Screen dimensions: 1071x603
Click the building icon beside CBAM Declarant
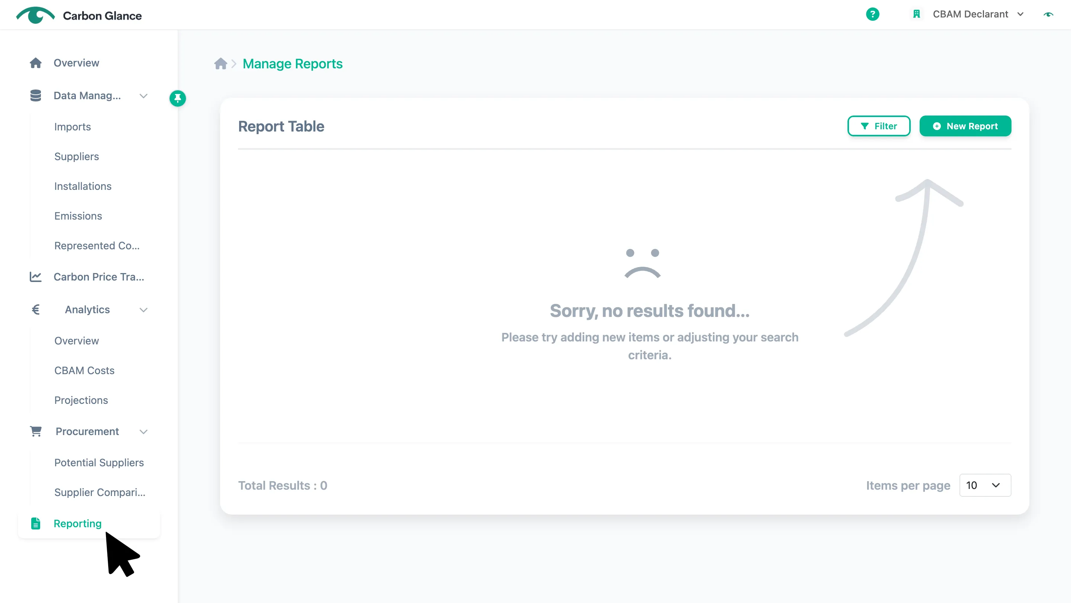point(916,14)
